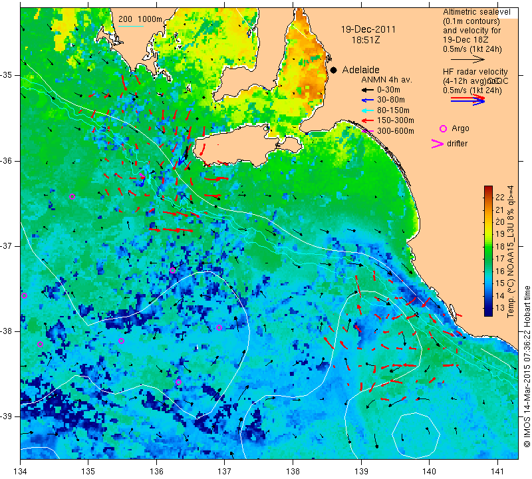Click the '80-150m' depth label
The height and width of the screenshot is (479, 532).
(393, 110)
